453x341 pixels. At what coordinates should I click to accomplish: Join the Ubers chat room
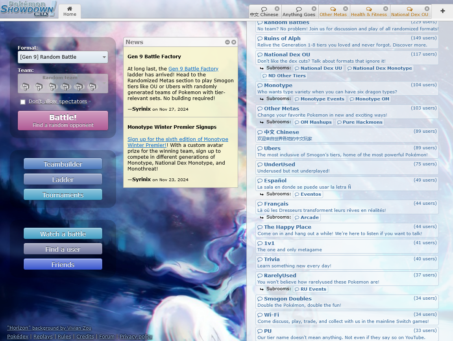click(272, 148)
